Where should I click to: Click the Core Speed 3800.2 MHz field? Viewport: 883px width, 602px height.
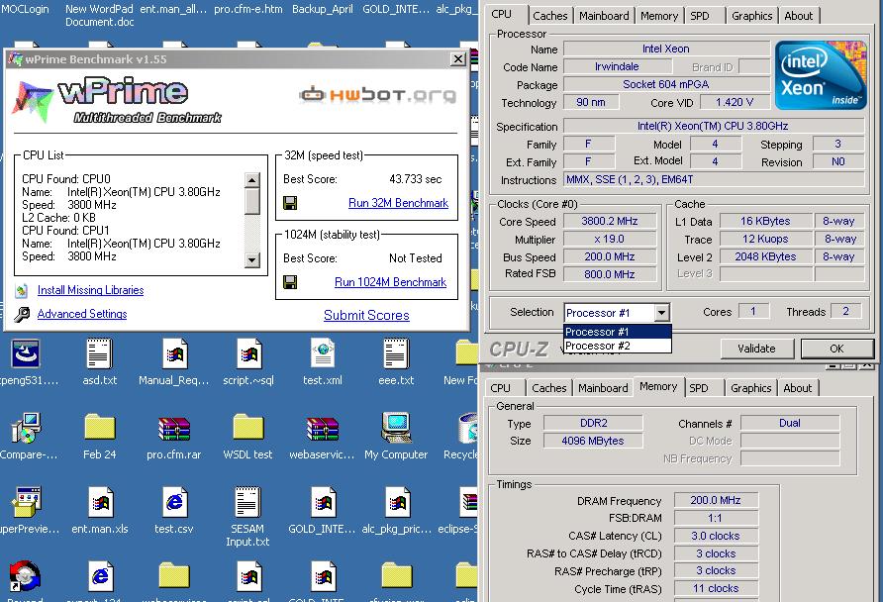[x=610, y=222]
